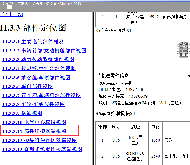Click the 尺寸 column header

116,127
